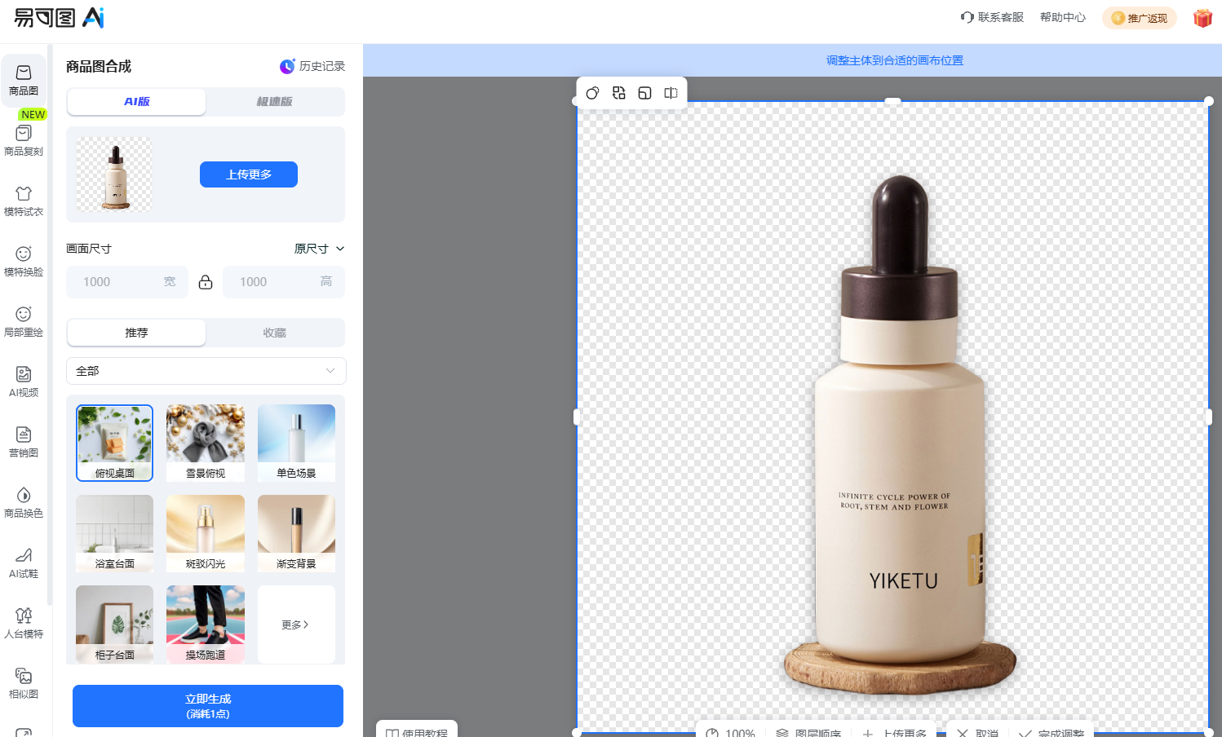
Task: Click 取消 to cancel adjustment
Action: tap(978, 732)
